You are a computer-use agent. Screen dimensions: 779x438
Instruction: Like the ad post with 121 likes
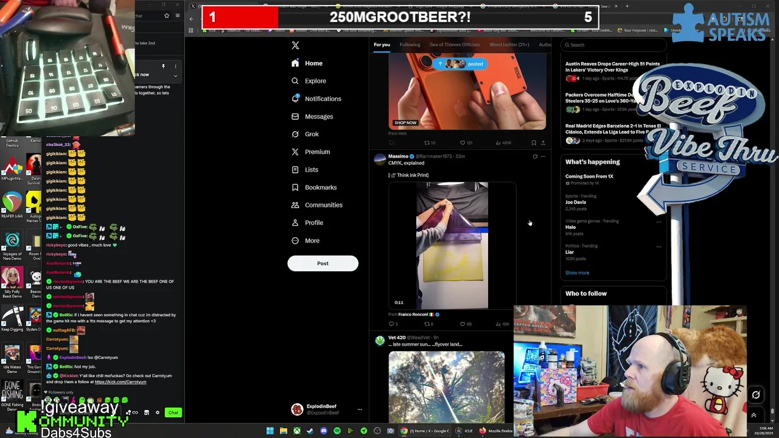(466, 143)
